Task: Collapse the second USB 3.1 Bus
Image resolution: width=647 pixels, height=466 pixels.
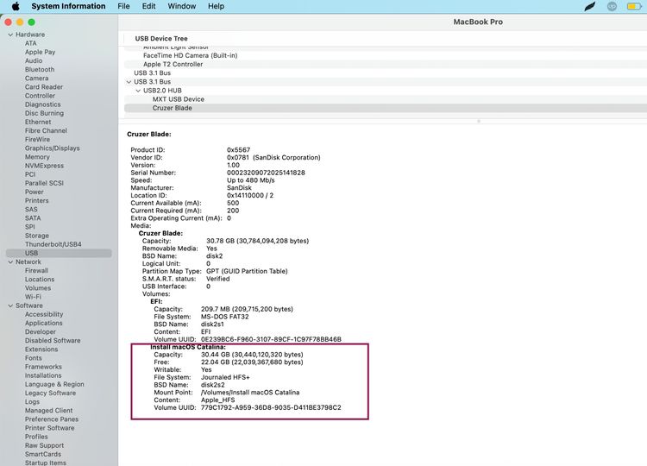Action: (x=129, y=82)
